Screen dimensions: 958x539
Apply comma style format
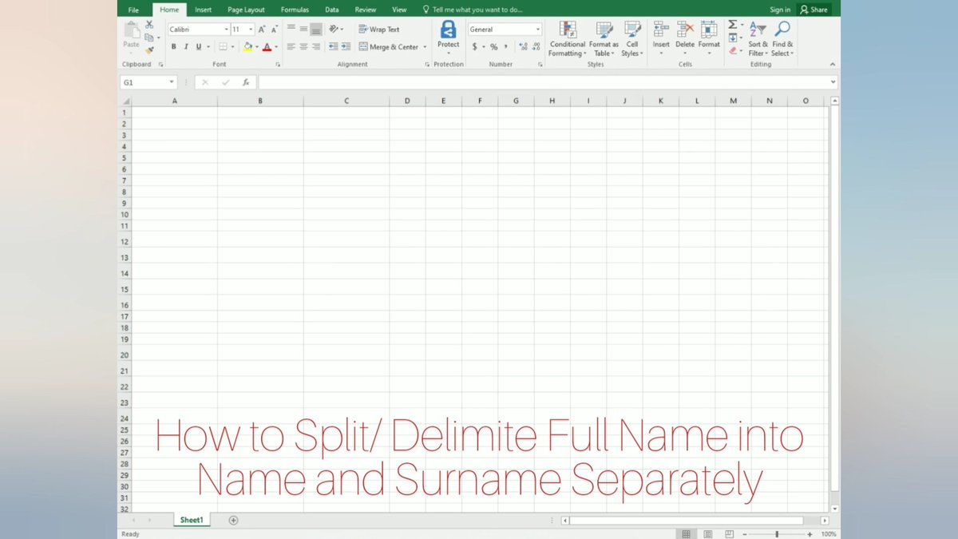505,47
